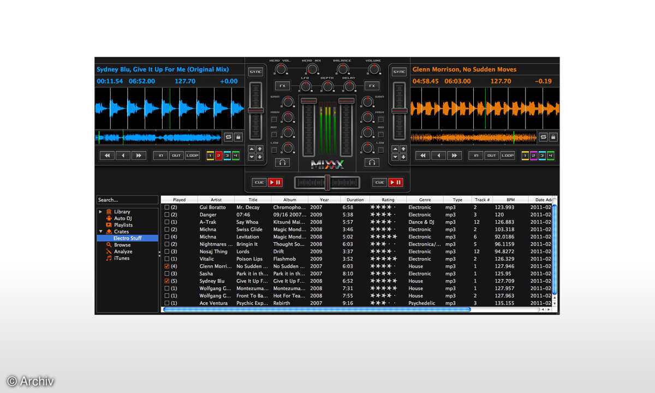This screenshot has width=655, height=393.
Task: Select hotcue 1 on left deck
Action: coord(210,156)
